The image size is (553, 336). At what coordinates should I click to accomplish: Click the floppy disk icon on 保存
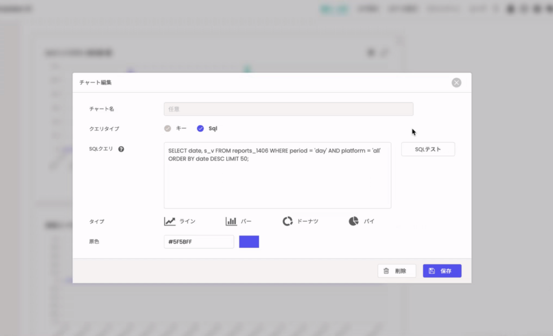(x=432, y=271)
